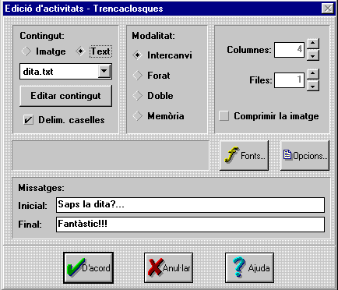This screenshot has height=290, width=338.
Task: Click the Columnes value field
Action: point(289,49)
